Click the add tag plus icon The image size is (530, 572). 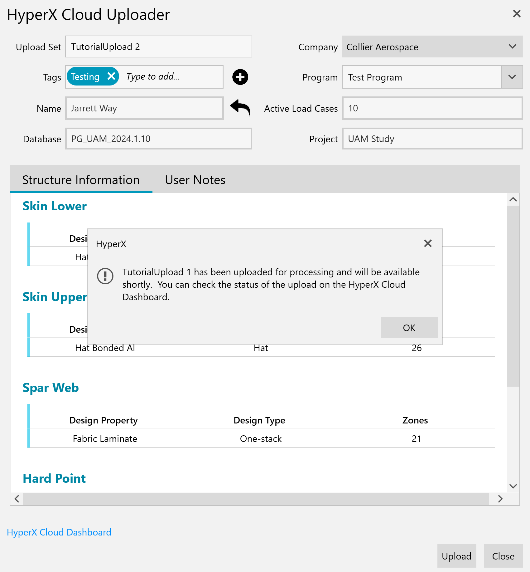click(x=240, y=77)
